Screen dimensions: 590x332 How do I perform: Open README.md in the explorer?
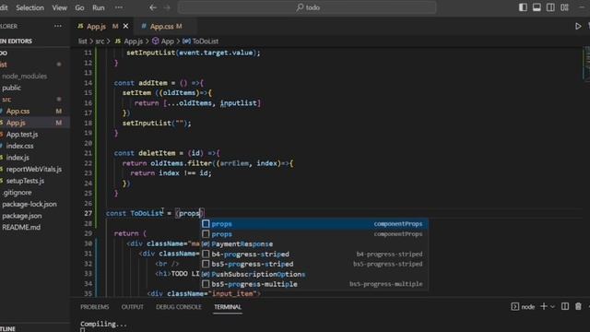pyautogui.click(x=21, y=228)
